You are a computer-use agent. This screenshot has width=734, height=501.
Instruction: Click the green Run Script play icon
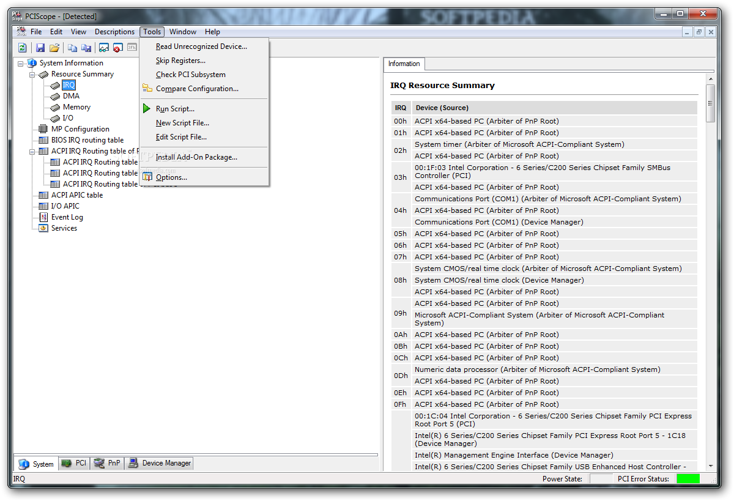coord(147,109)
